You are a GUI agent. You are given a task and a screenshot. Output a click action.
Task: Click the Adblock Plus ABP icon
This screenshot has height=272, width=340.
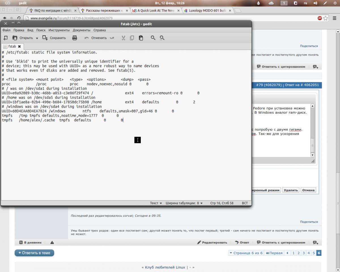coord(320,18)
